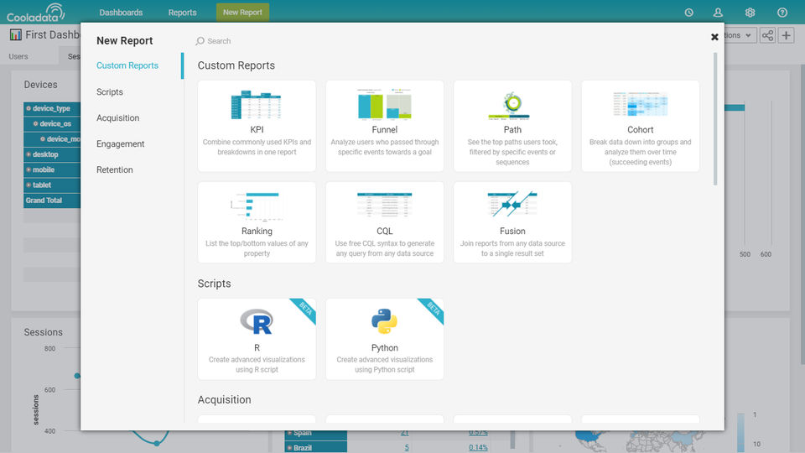Expand the tablet row
Viewport: 805px width, 453px height.
[x=29, y=185]
